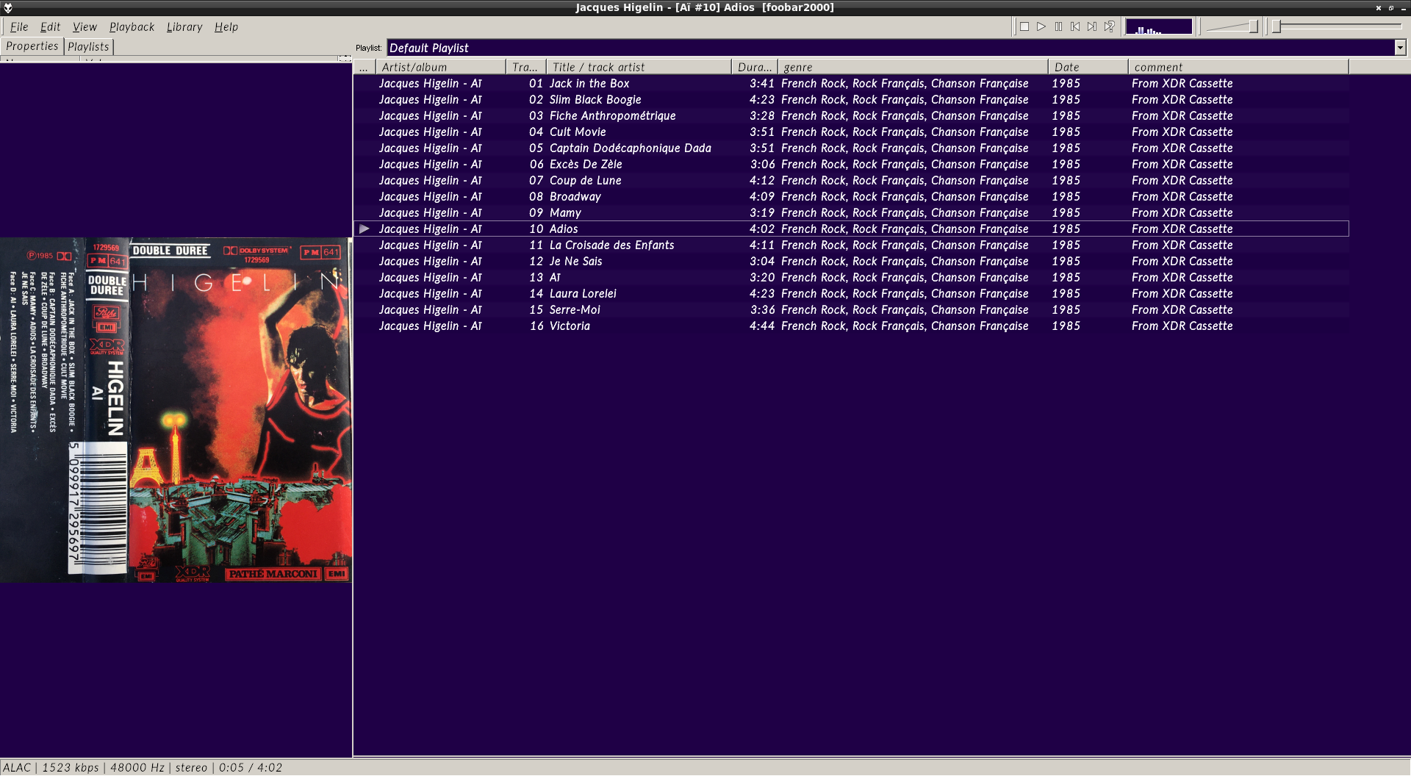Switch to the Properties tab
This screenshot has height=776, width=1411.
32,46
